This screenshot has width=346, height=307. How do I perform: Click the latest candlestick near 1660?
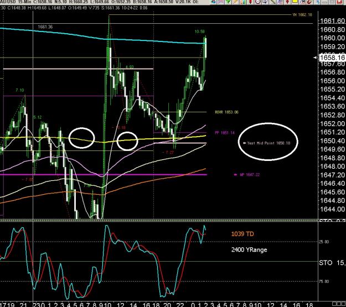coord(205,48)
